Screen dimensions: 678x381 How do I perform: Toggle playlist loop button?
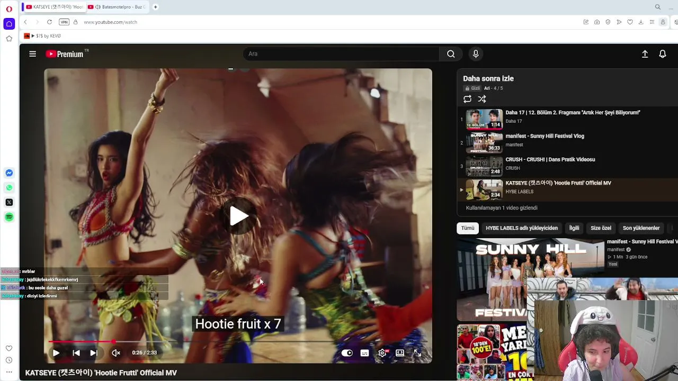pos(467,99)
